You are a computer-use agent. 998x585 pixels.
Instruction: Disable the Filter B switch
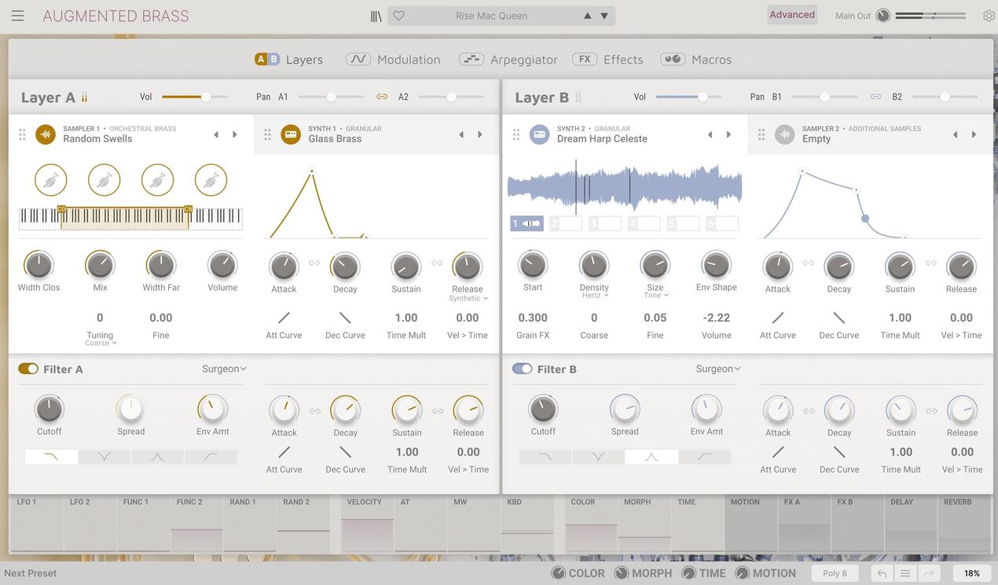522,369
